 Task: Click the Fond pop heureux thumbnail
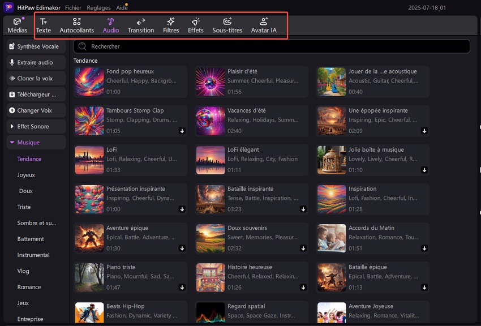89,82
